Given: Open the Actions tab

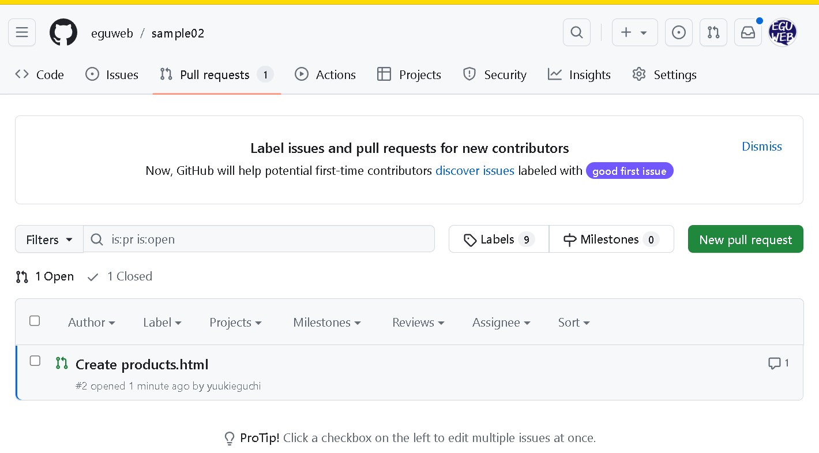Looking at the screenshot, I should click(325, 74).
